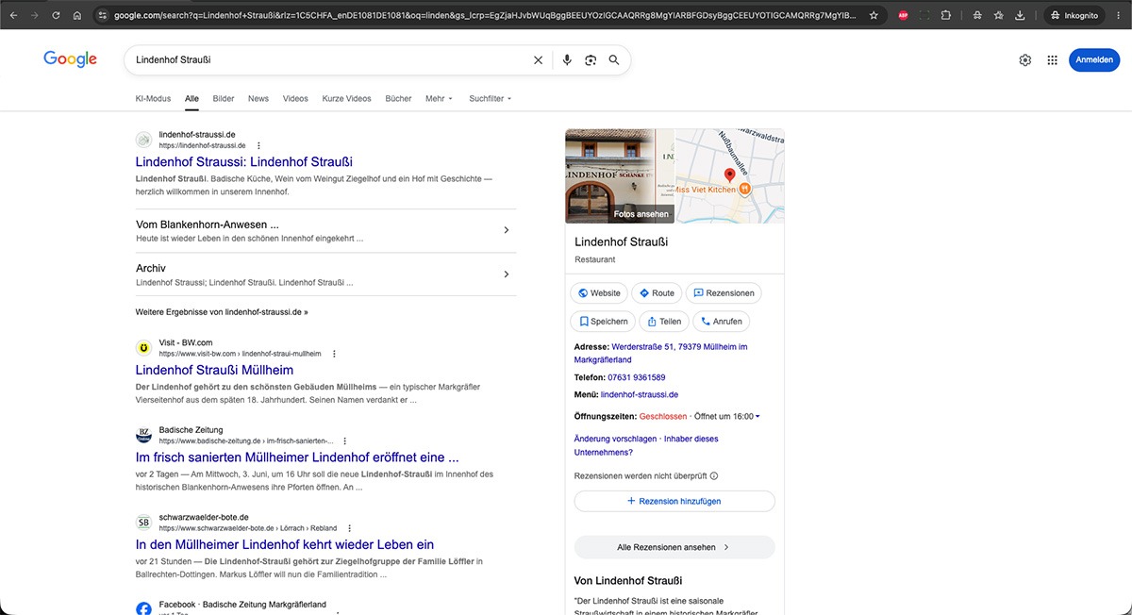
Task: View photos via Fotos ansehen thumbnail
Action: [x=619, y=175]
